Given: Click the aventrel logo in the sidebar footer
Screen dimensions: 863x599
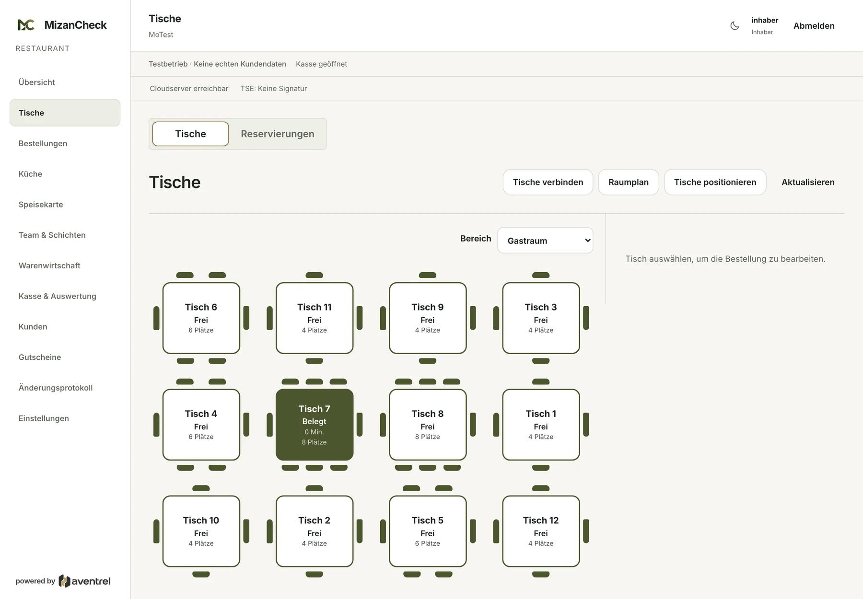Looking at the screenshot, I should (84, 581).
